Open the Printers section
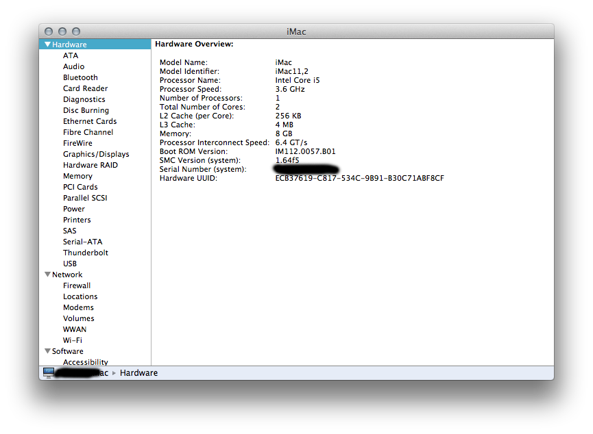This screenshot has width=593, height=434. click(x=77, y=220)
